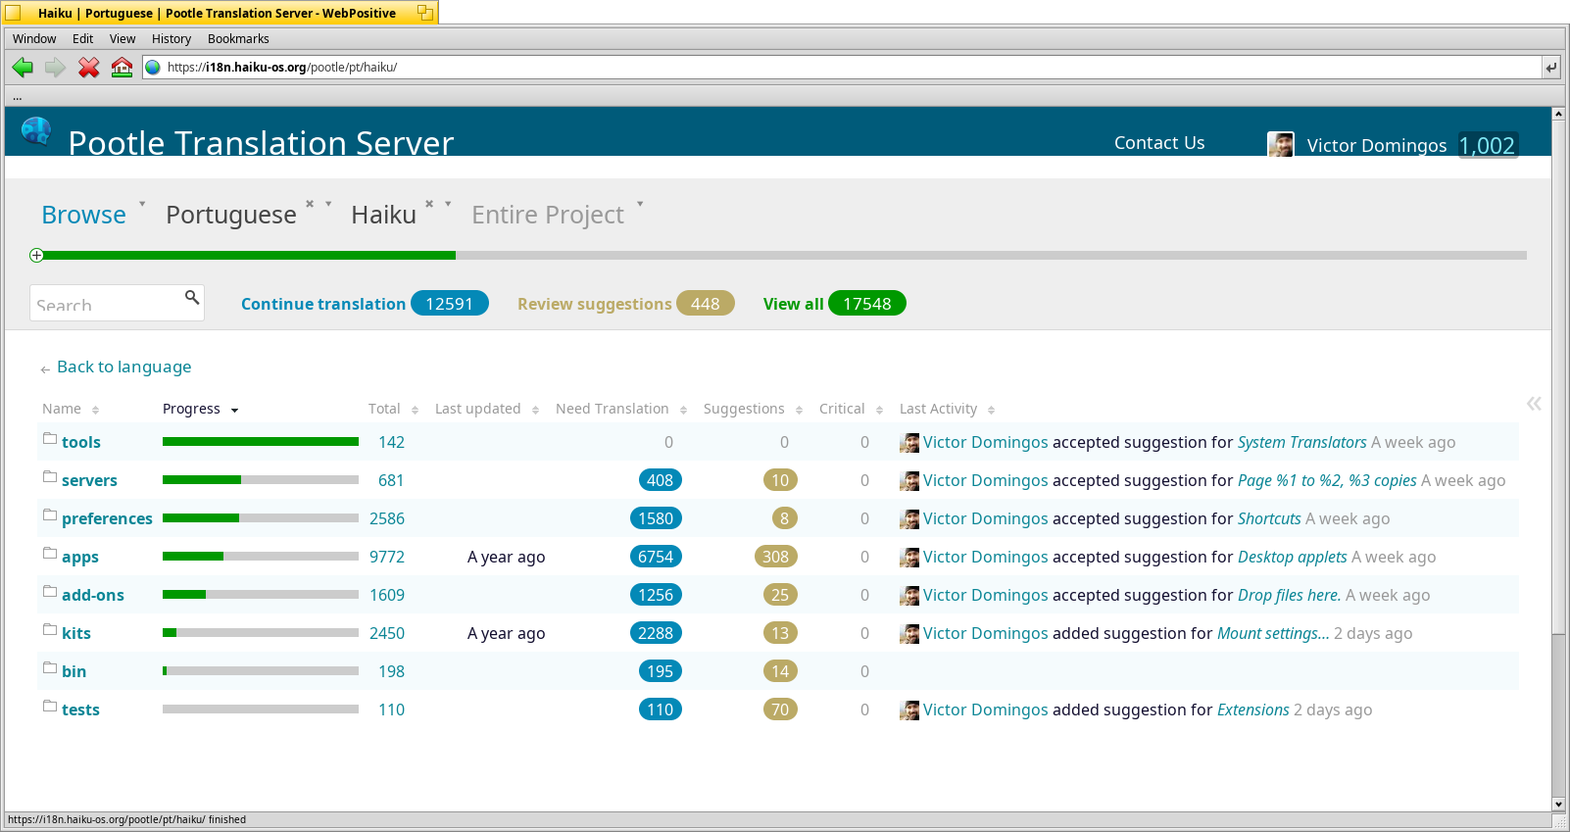Open the View menu
This screenshot has width=1570, height=832.
click(x=123, y=39)
